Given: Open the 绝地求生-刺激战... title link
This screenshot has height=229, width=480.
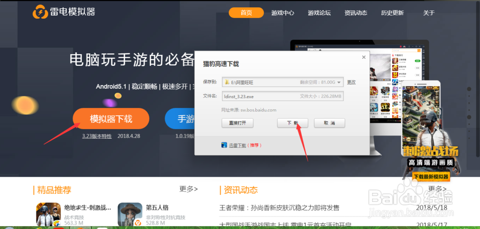Looking at the screenshot, I should [88, 207].
